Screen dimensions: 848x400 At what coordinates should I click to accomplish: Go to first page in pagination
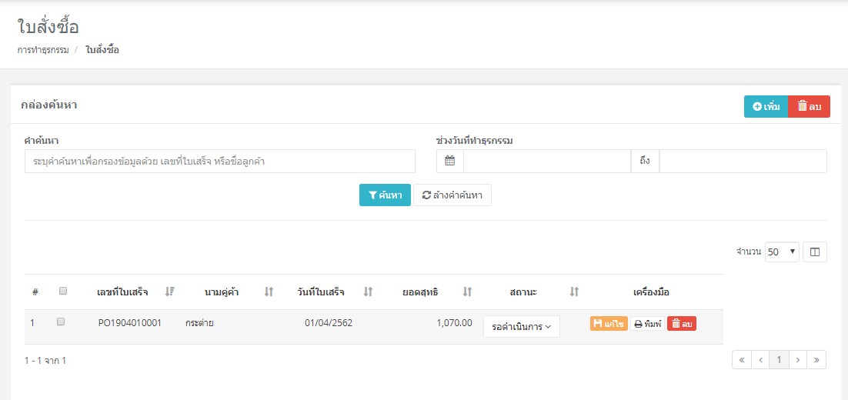pos(742,360)
